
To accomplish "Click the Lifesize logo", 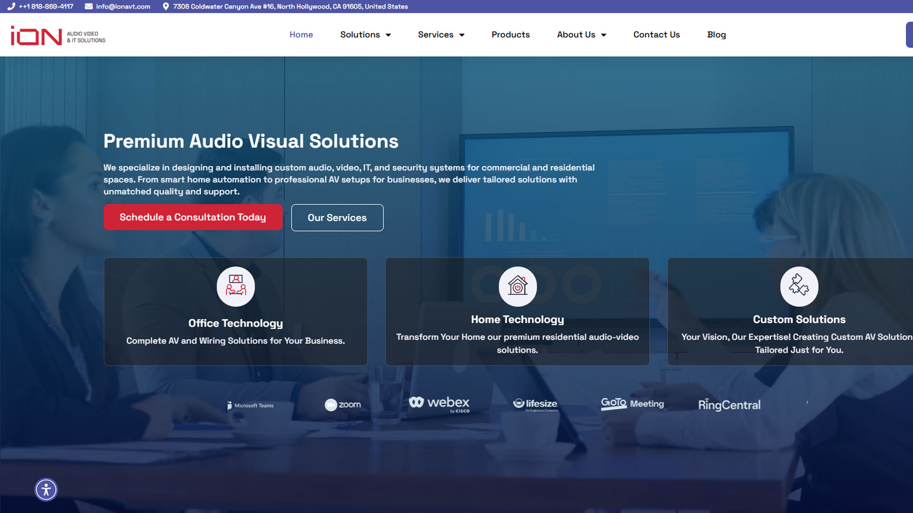I will click(x=535, y=405).
